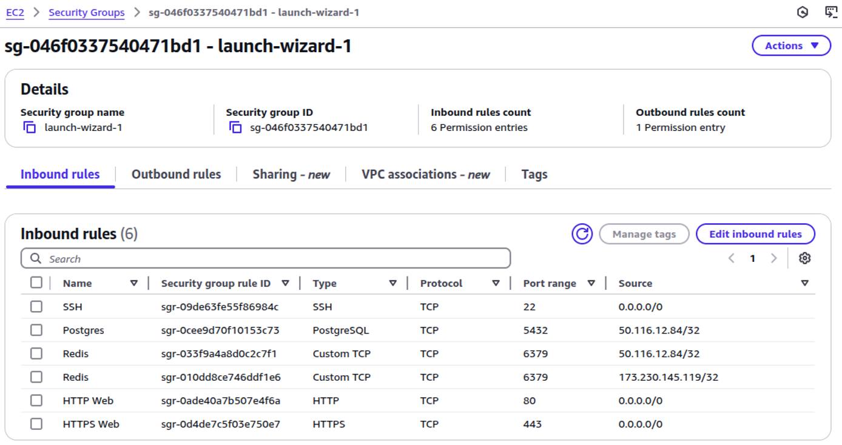Screen dimensions: 842x445
Task: Switch to the Outbound rules tab
Action: point(175,174)
